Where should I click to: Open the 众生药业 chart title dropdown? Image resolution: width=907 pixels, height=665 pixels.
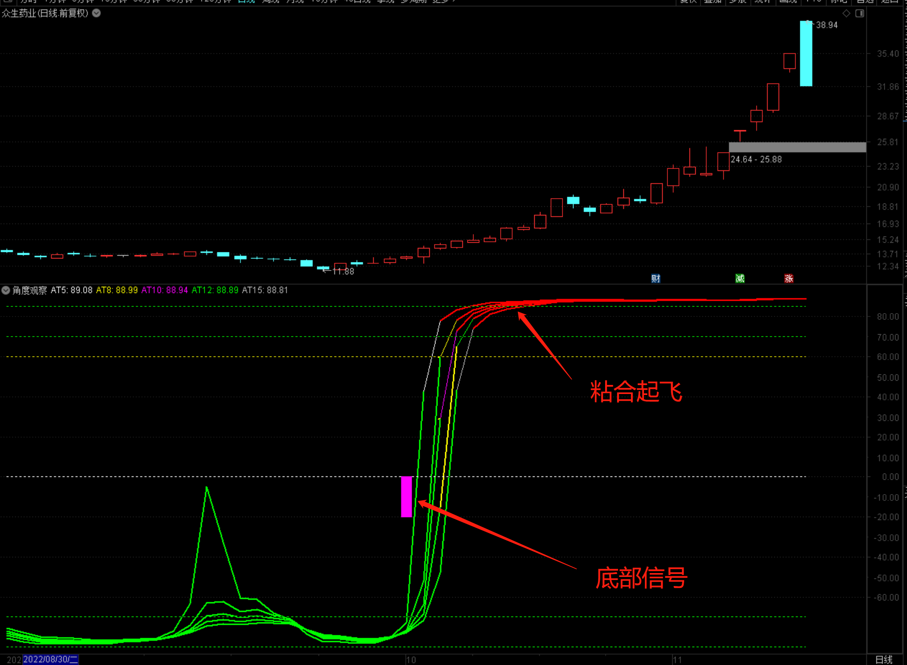97,13
